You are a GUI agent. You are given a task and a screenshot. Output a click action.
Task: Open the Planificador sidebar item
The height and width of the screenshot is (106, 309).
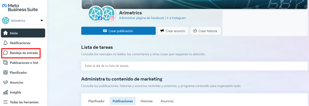pos(23,72)
